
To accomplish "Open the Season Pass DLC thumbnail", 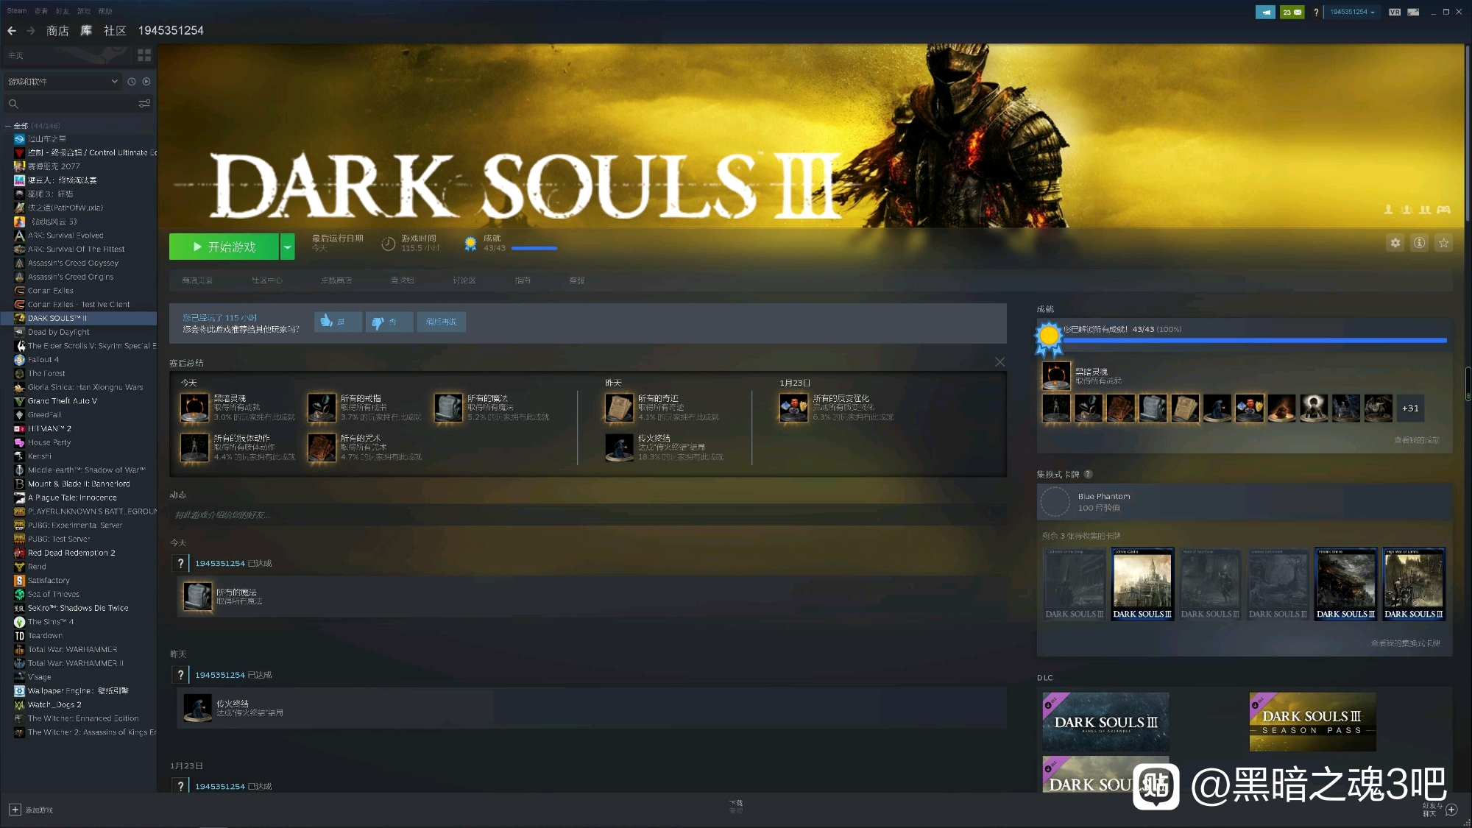I will point(1312,721).
